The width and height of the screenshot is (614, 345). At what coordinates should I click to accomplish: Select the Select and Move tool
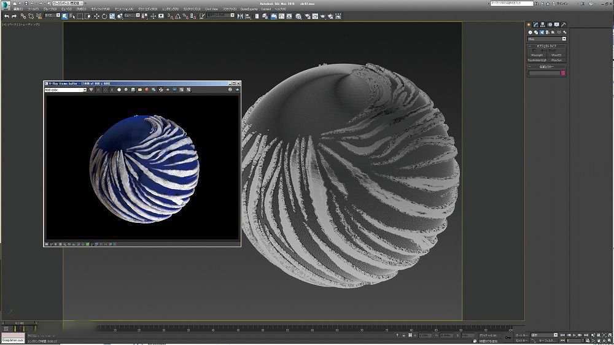click(96, 16)
